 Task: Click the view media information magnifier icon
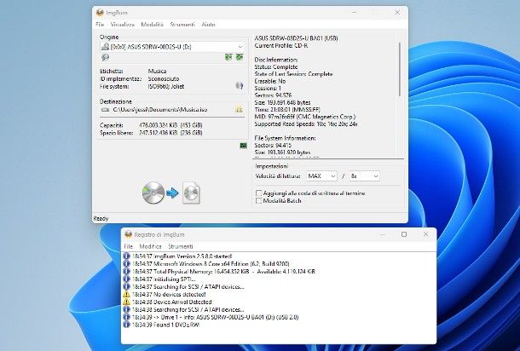click(x=105, y=58)
